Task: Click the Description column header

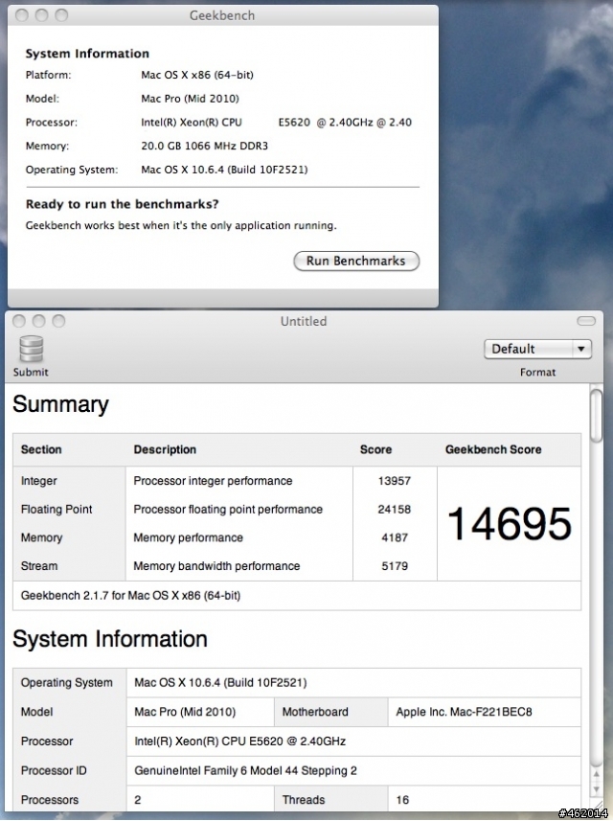Action: click(165, 449)
